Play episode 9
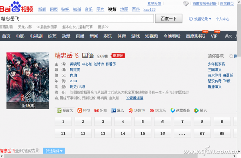 (222, 122)
